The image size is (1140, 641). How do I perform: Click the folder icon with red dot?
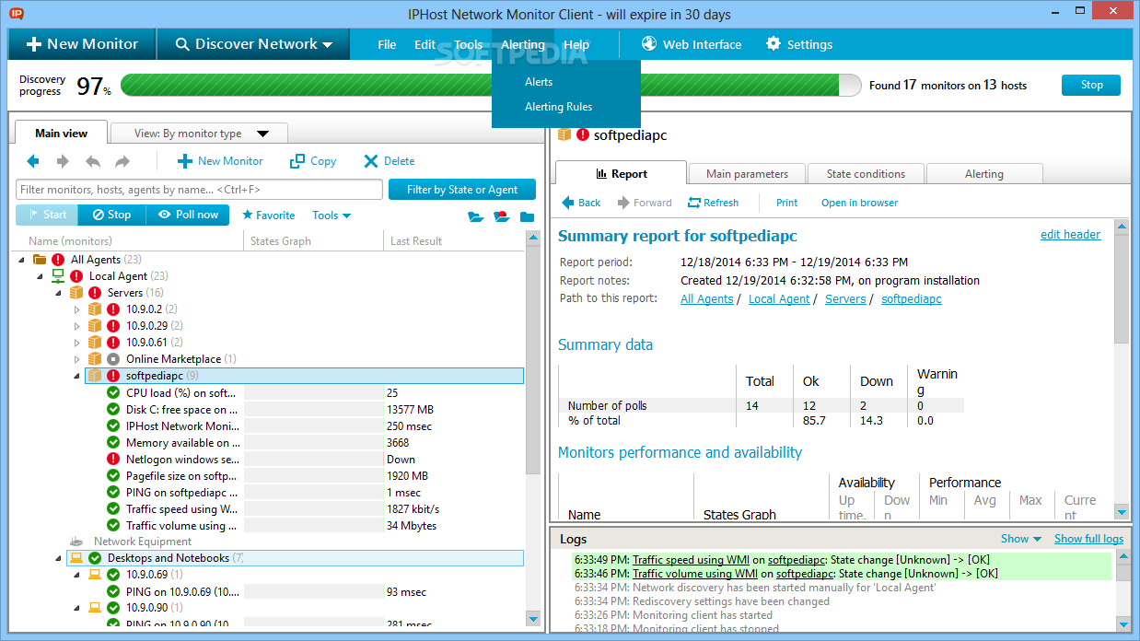(x=502, y=217)
